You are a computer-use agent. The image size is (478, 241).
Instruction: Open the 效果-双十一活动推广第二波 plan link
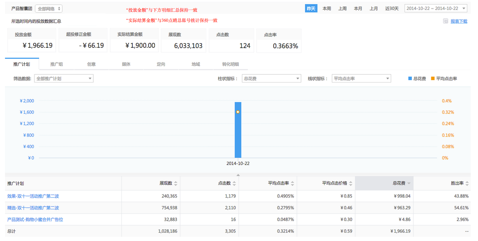[33, 196]
